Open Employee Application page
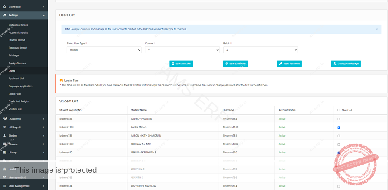Screen dimensions: 388x190 coord(21,86)
